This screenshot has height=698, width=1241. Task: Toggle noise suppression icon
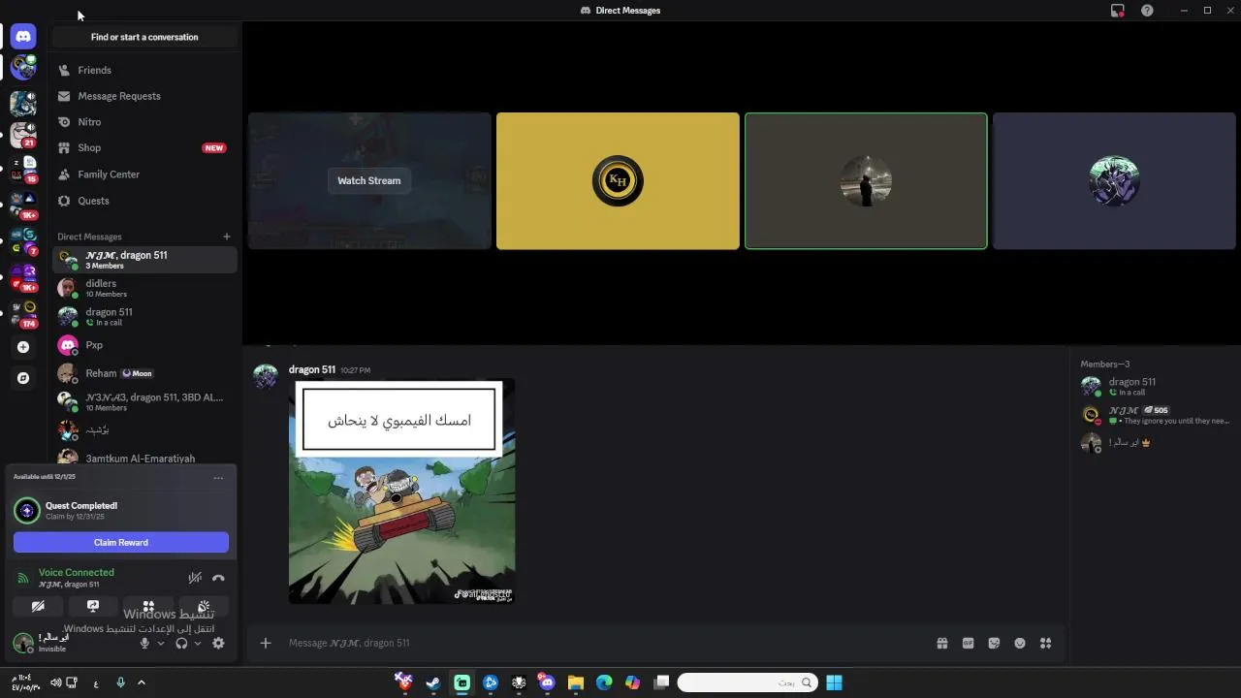click(x=195, y=578)
